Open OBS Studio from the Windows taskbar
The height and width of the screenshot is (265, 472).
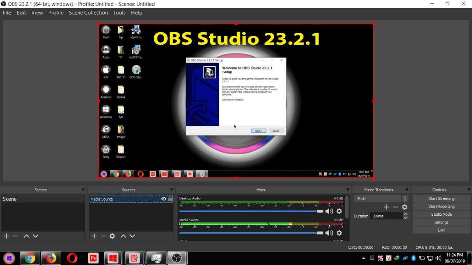[x=177, y=258]
